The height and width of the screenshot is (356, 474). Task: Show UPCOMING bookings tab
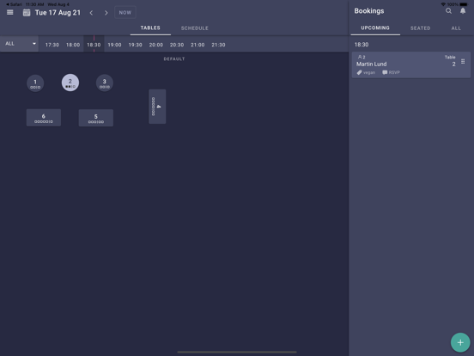pos(375,28)
